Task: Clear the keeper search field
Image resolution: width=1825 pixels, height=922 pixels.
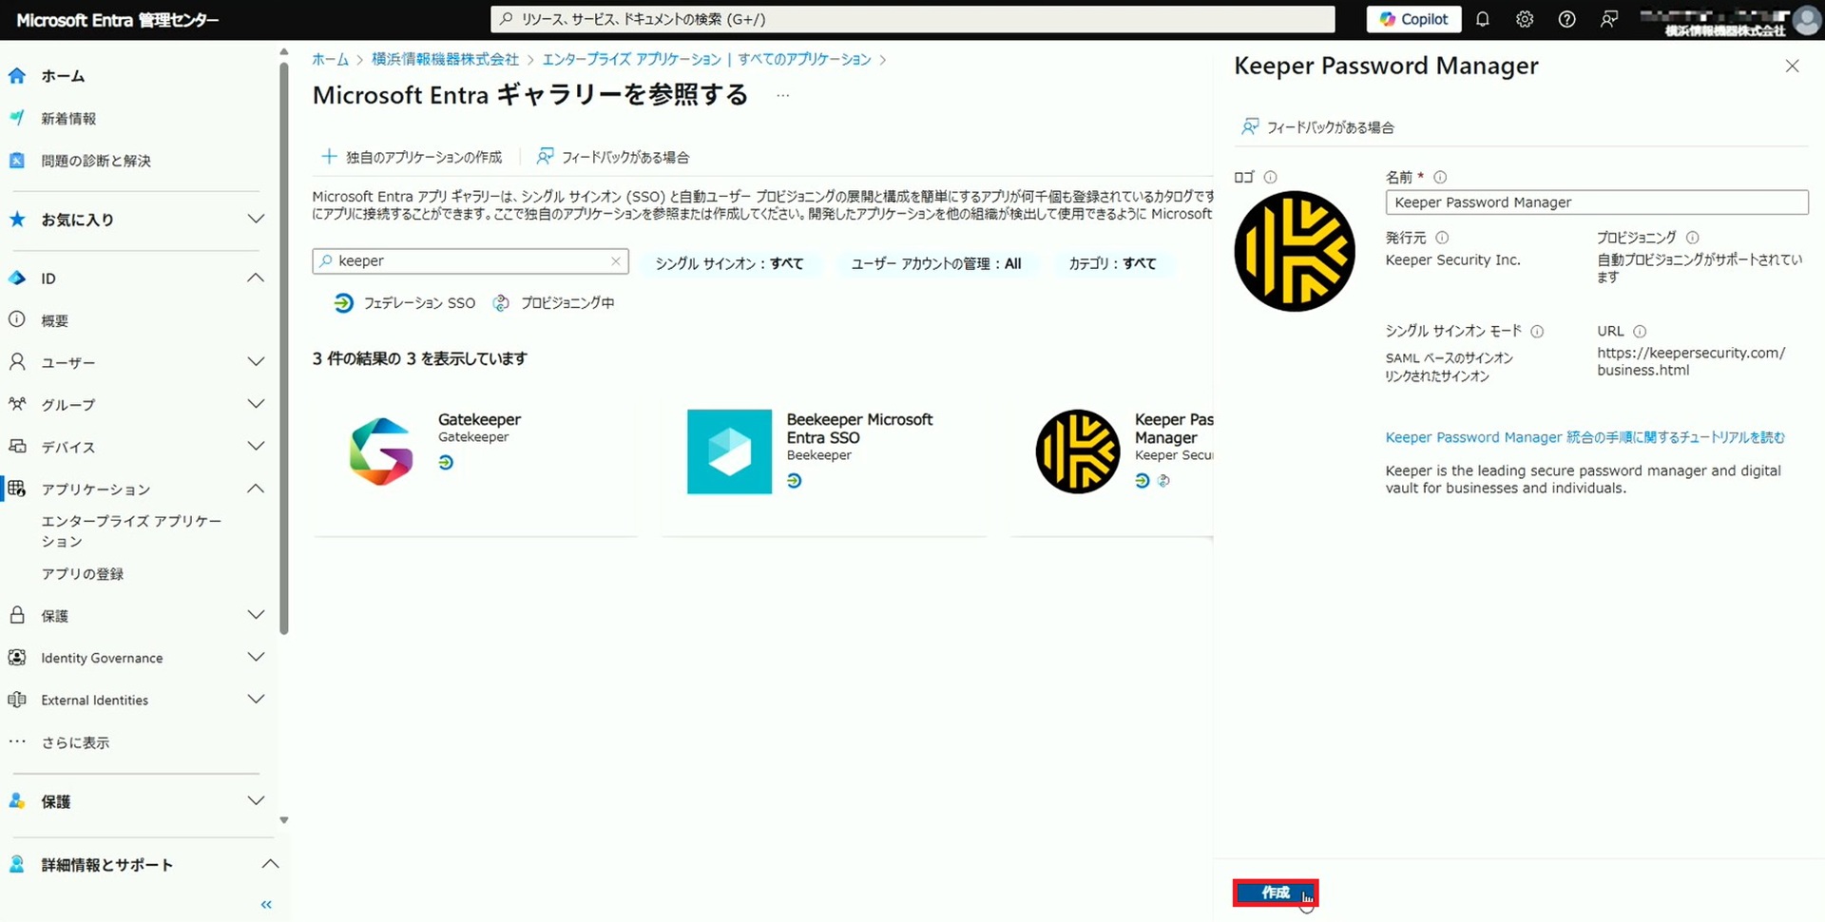Action: [x=616, y=261]
